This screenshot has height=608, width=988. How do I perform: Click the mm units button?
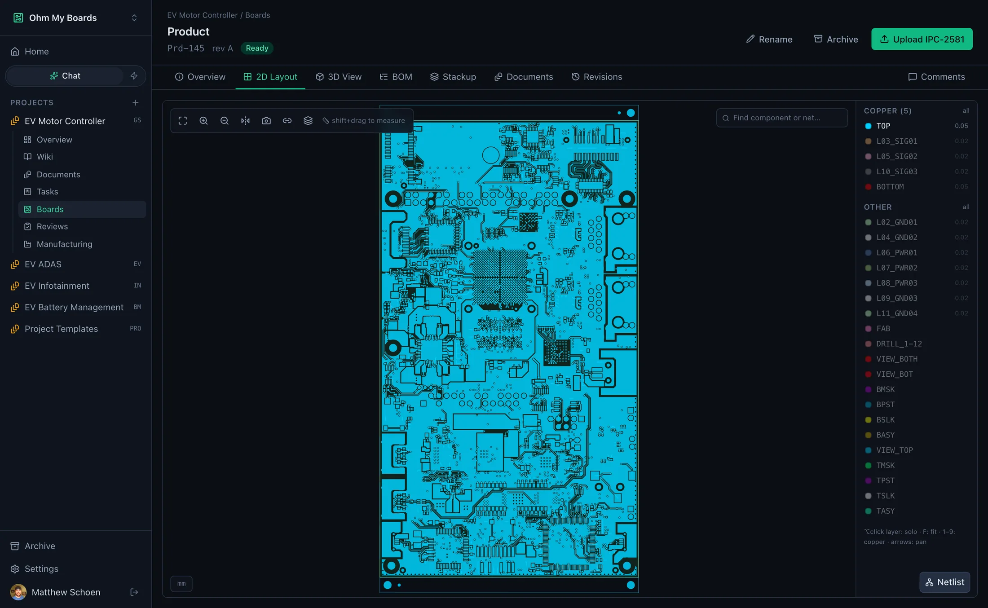click(x=181, y=584)
